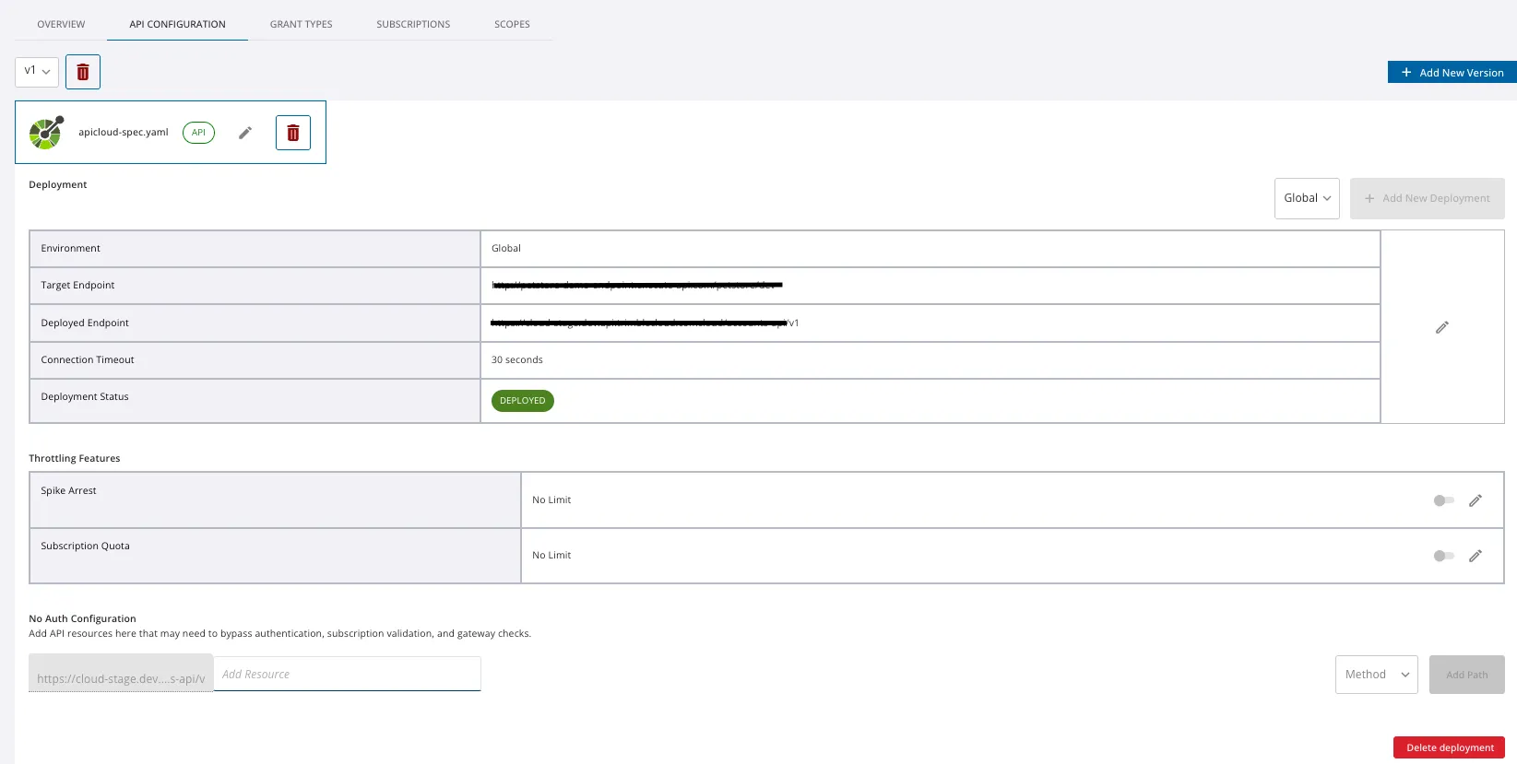1517x764 pixels.
Task: Go to the Grant Types tab
Action: [302, 24]
